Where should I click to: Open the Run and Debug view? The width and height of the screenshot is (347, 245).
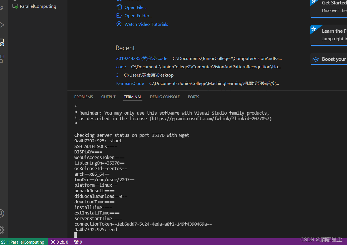click(x=2, y=25)
